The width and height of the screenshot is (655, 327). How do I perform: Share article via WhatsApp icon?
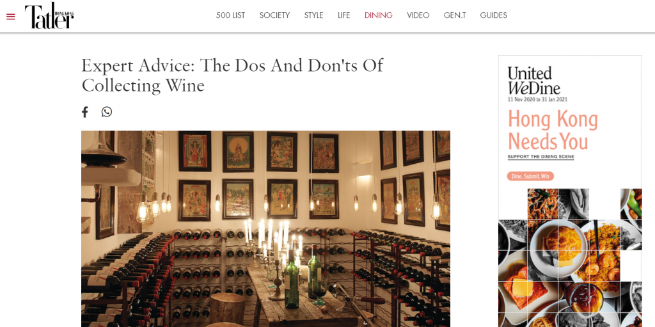(x=107, y=111)
